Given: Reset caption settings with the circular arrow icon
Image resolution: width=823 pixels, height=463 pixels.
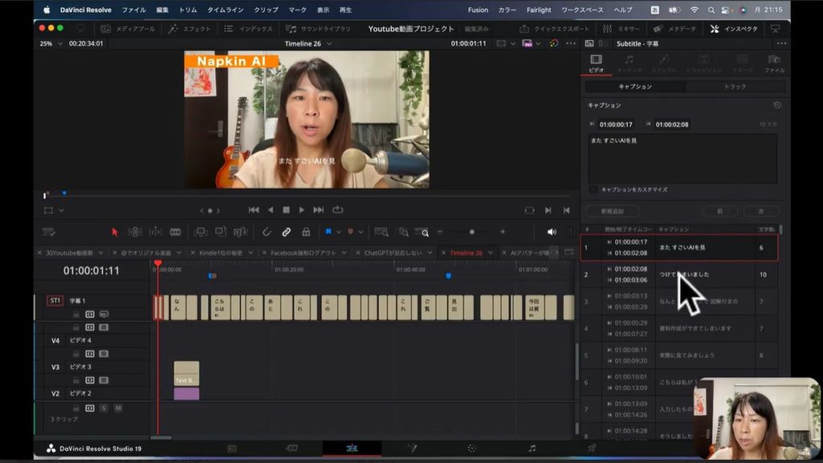Looking at the screenshot, I should pyautogui.click(x=776, y=105).
